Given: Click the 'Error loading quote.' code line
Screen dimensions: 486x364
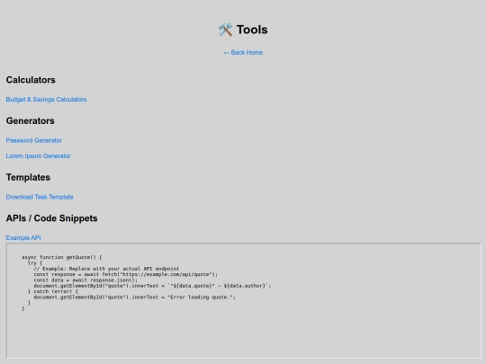Looking at the screenshot, I should click(x=134, y=297).
